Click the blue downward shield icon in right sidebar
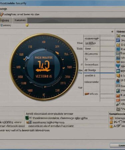The height and width of the screenshot is (150, 125). tap(118, 66)
